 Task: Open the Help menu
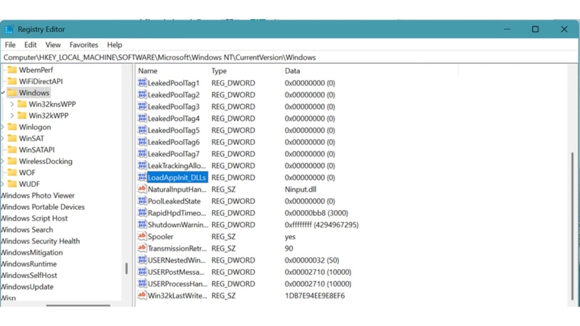click(x=115, y=45)
